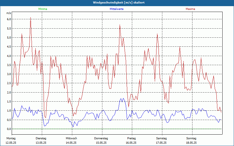Click the date 12.05.25

11,143
